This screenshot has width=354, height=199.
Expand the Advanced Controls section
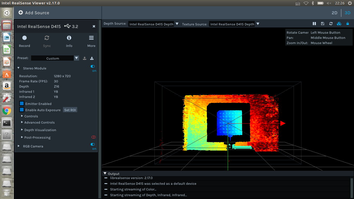[39, 122]
